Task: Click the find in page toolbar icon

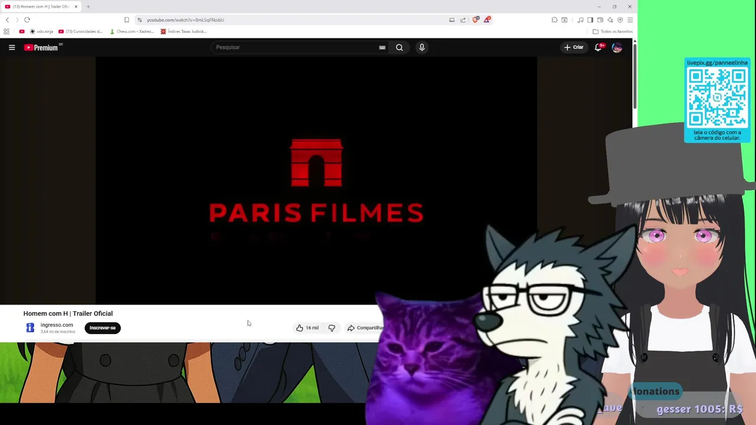Action: click(565, 19)
